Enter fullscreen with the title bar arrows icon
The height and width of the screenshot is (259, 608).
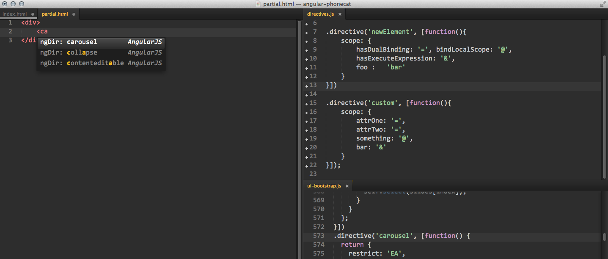tap(603, 4)
